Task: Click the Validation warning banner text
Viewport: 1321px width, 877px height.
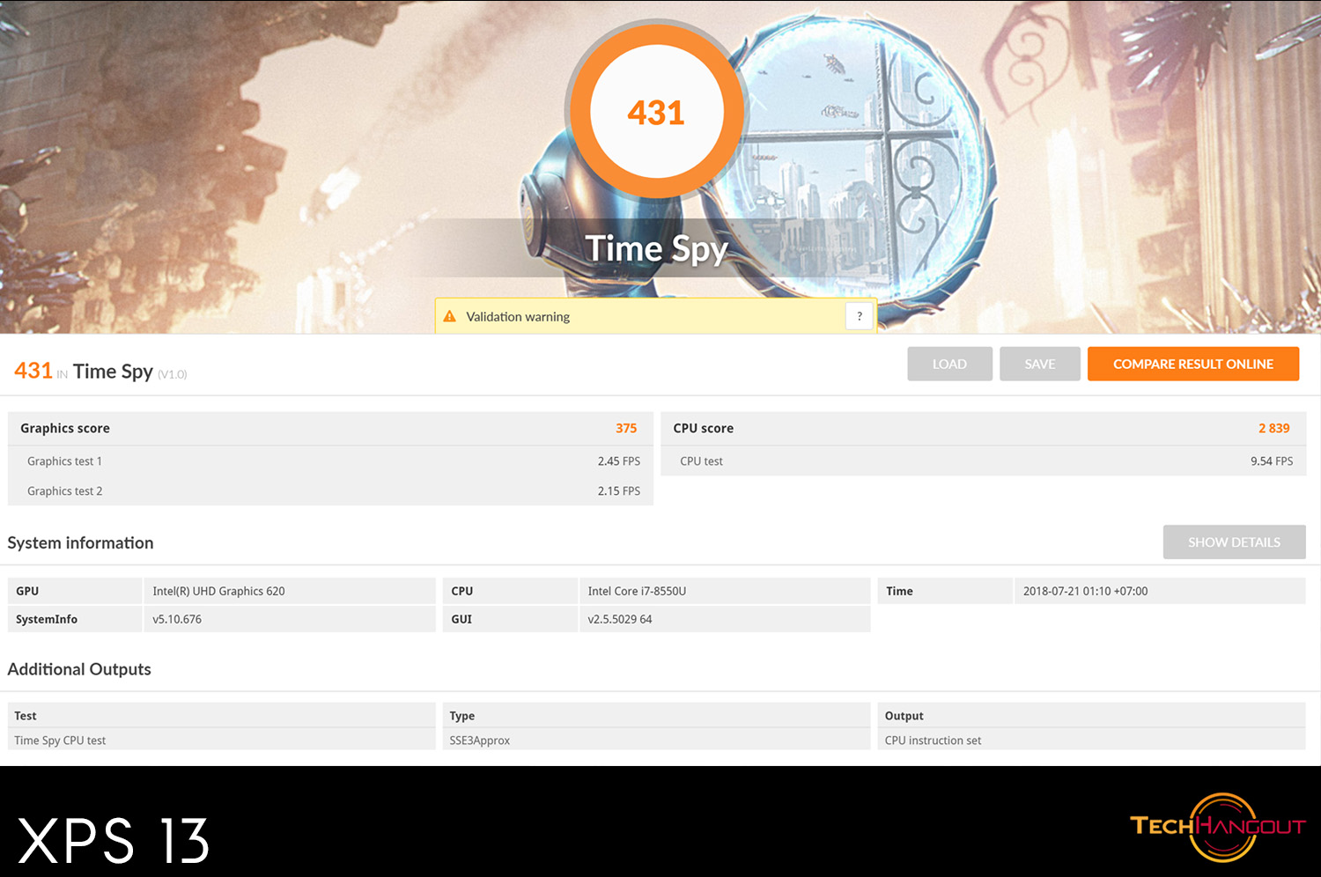Action: [x=518, y=317]
